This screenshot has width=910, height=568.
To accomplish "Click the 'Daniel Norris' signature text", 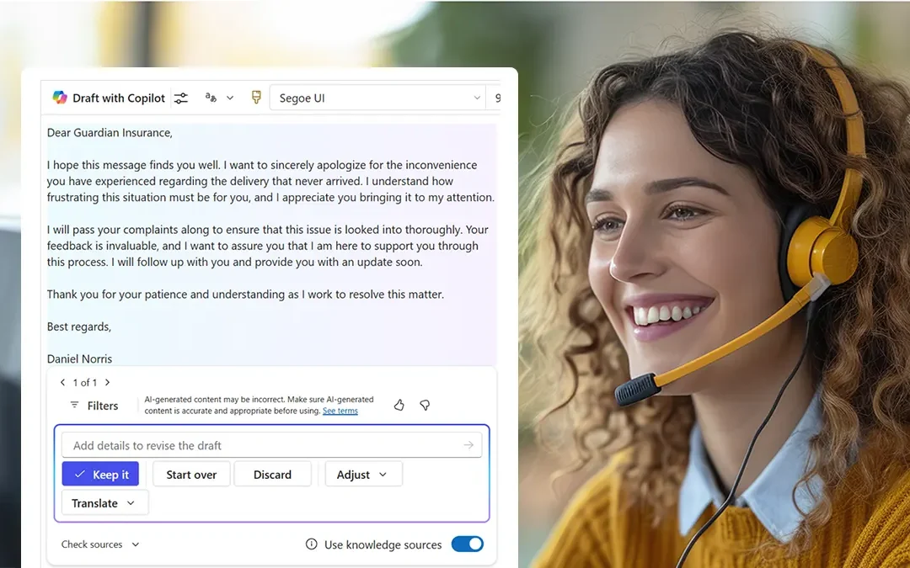I will [79, 358].
